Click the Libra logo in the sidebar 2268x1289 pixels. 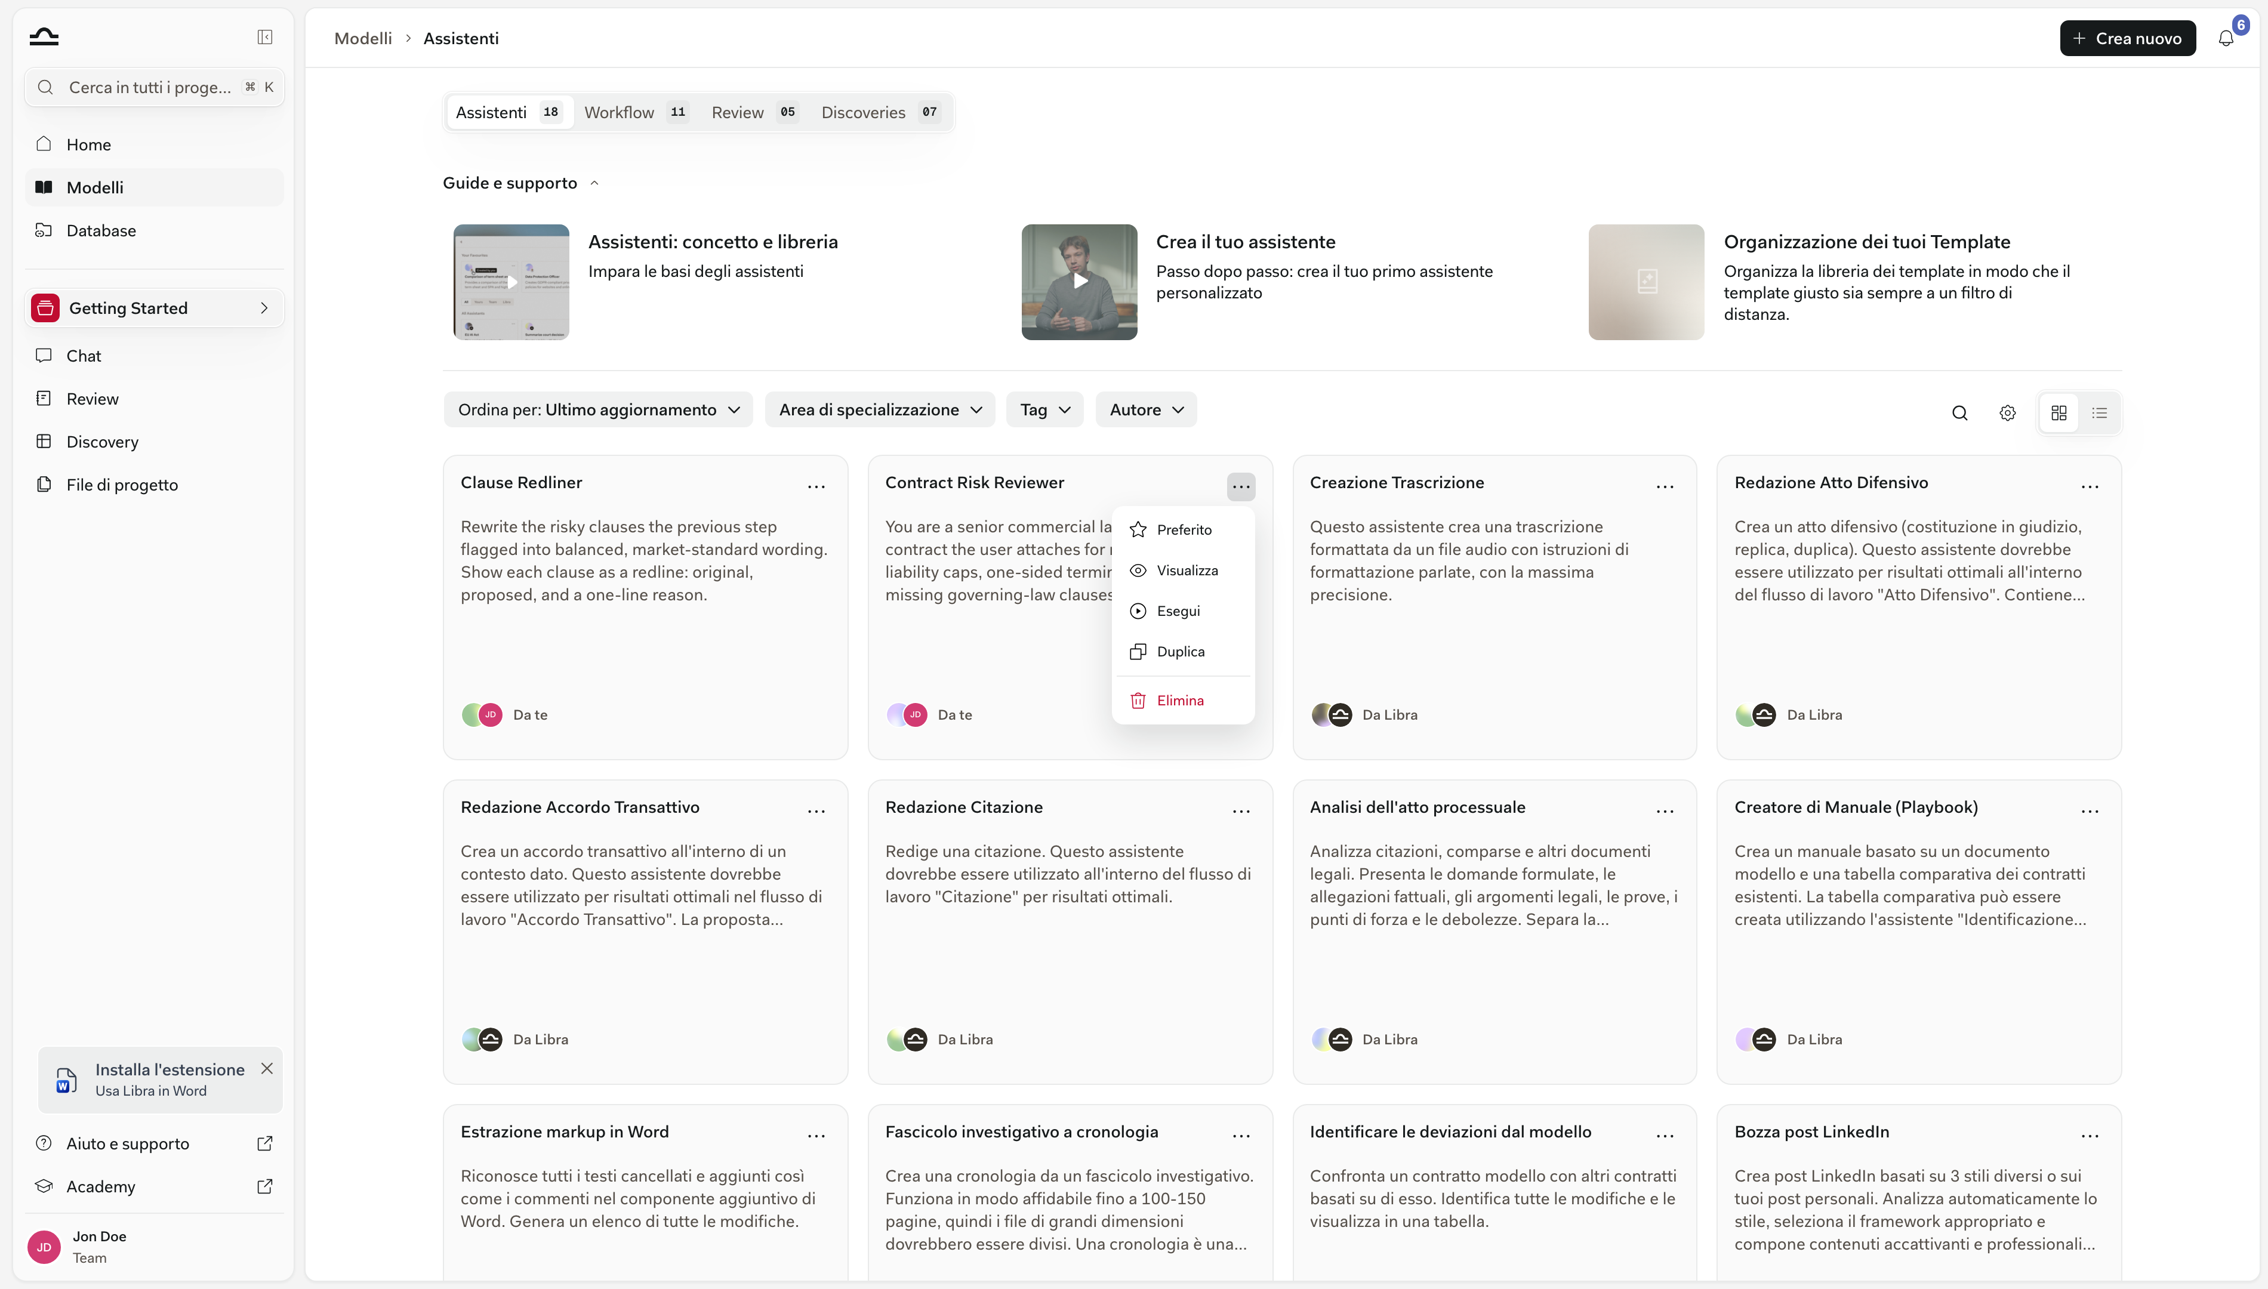click(x=44, y=36)
